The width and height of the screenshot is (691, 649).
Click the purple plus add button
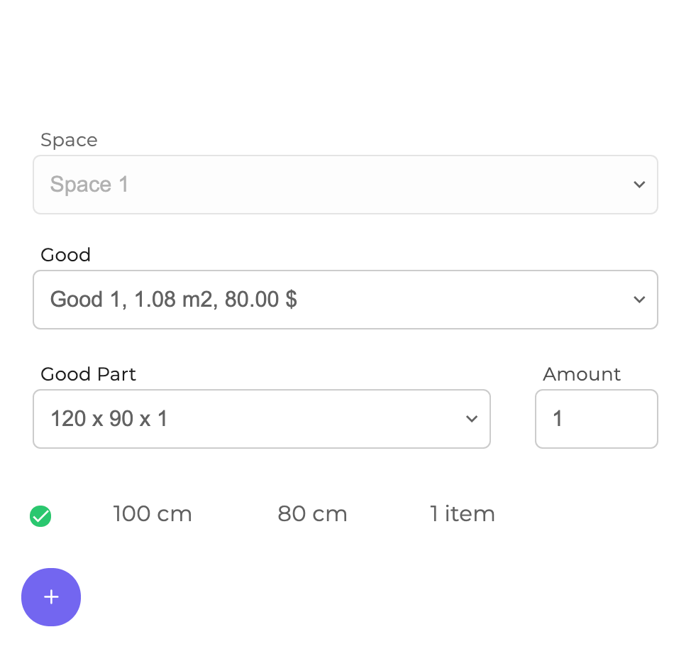click(51, 597)
